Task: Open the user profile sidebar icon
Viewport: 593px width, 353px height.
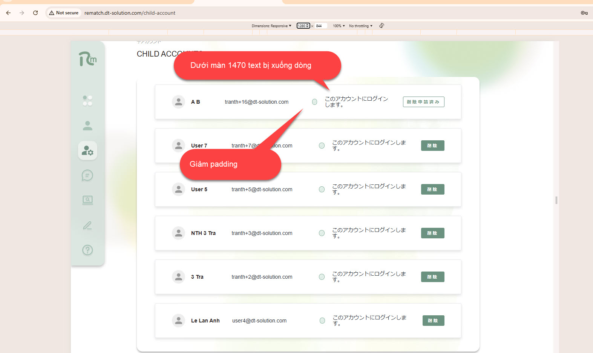Action: pos(87,126)
